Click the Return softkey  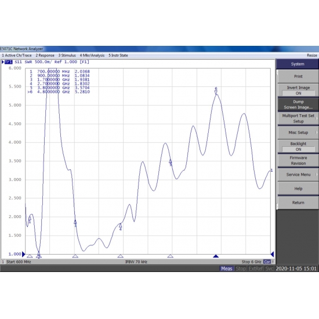click(298, 202)
